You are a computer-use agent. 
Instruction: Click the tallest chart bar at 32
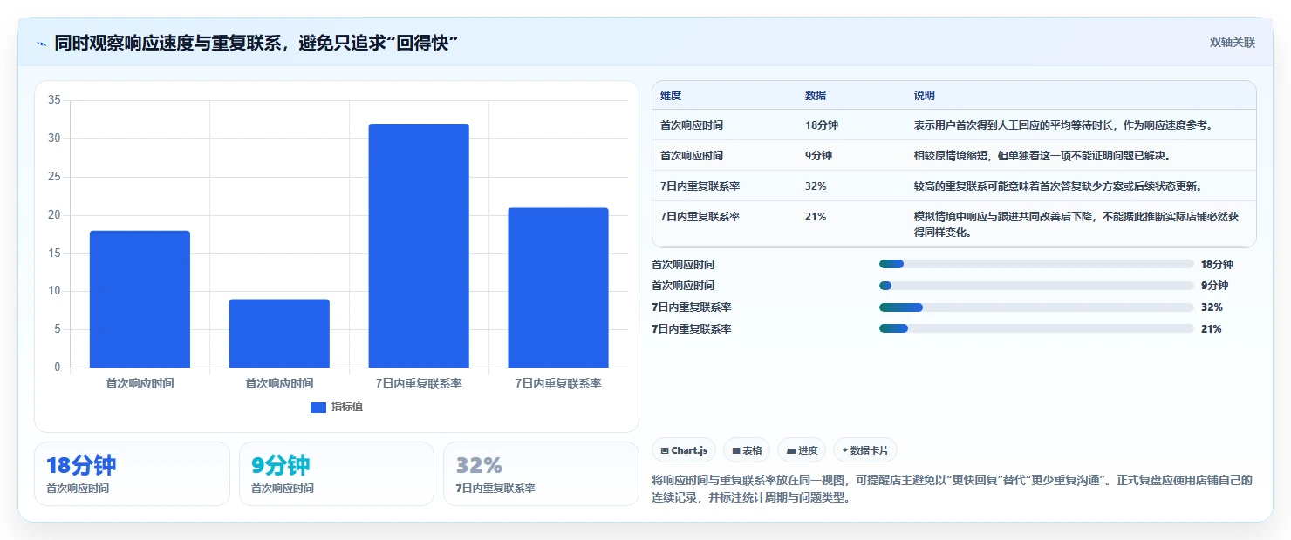[x=419, y=246]
